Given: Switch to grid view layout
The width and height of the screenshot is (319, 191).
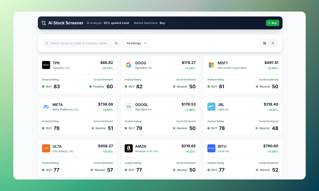Looking at the screenshot, I should [264, 43].
